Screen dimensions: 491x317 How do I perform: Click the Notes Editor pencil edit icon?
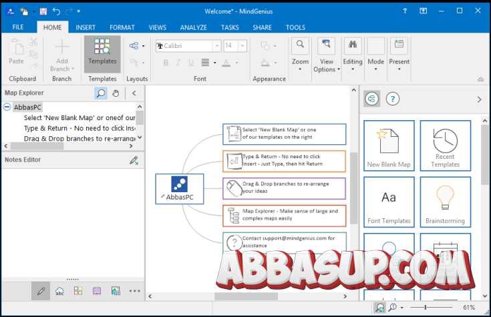(134, 161)
